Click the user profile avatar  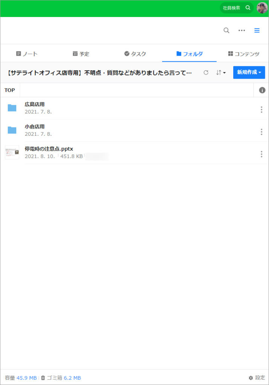[x=262, y=8]
